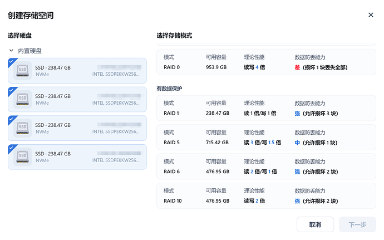Uncheck the first NVMe disk's corner checkmark
Image resolution: width=384 pixels, height=240 pixels.
(12, 61)
